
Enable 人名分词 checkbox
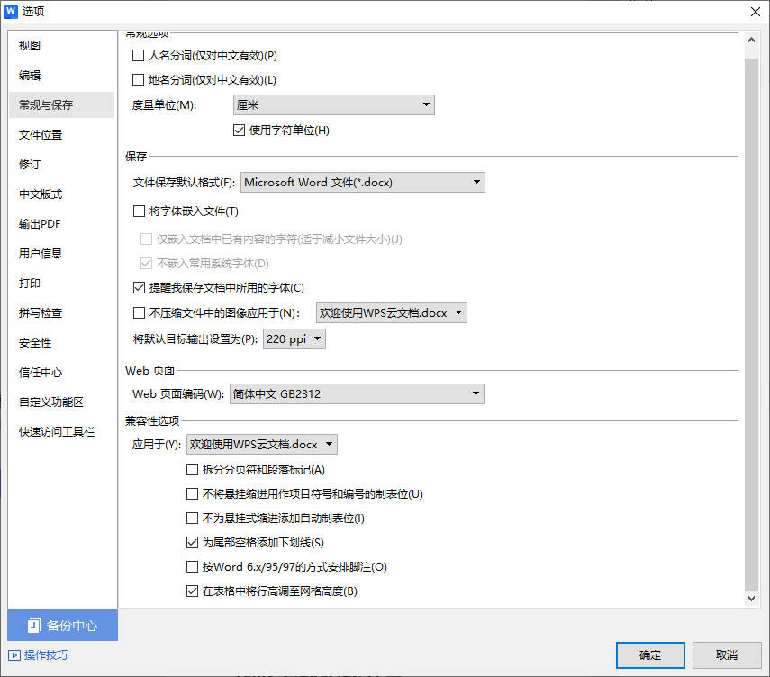139,55
